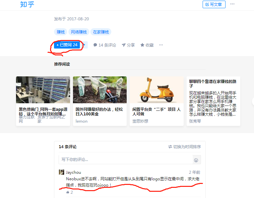
Task: Open commenter name Jaychou
Action: click(73, 172)
